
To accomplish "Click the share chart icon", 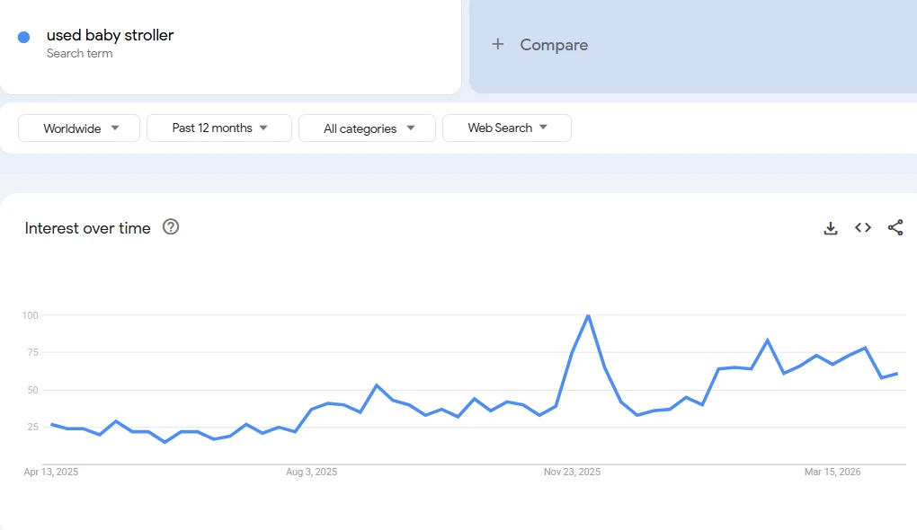I will point(895,228).
